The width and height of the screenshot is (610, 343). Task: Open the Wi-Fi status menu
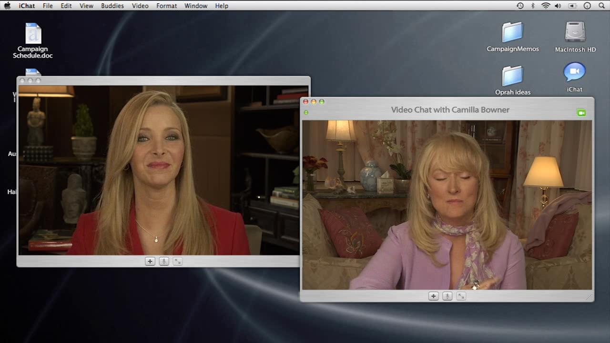click(x=546, y=6)
